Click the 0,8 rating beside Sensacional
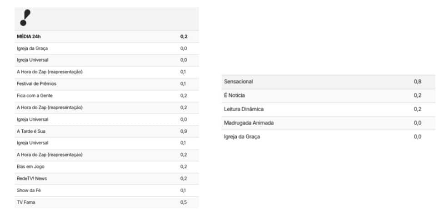The width and height of the screenshot is (439, 219). pos(418,82)
